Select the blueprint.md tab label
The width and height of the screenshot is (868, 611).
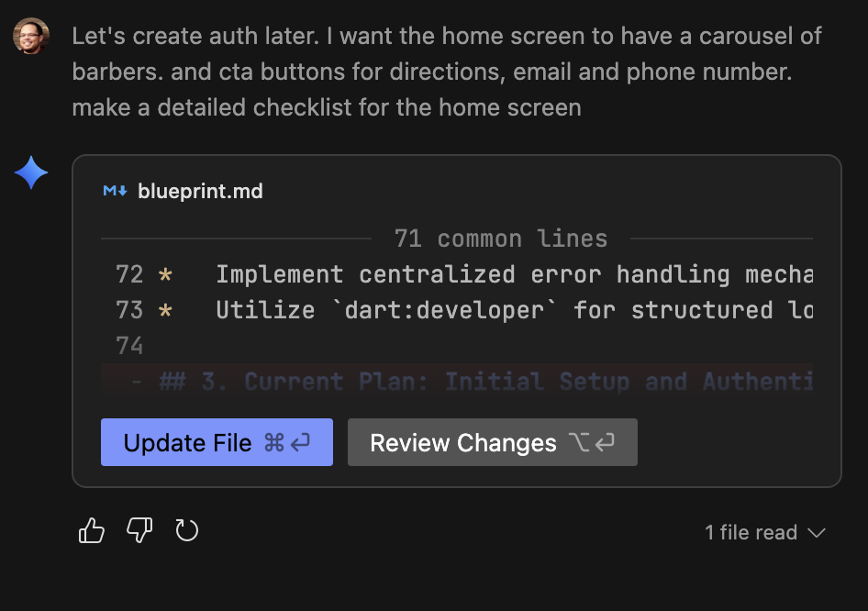pyautogui.click(x=198, y=191)
